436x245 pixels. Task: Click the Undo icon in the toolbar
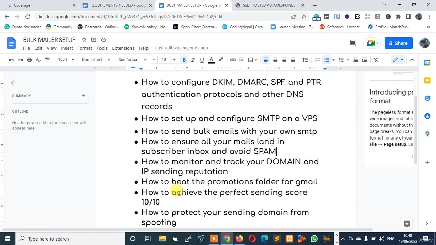tap(11, 60)
